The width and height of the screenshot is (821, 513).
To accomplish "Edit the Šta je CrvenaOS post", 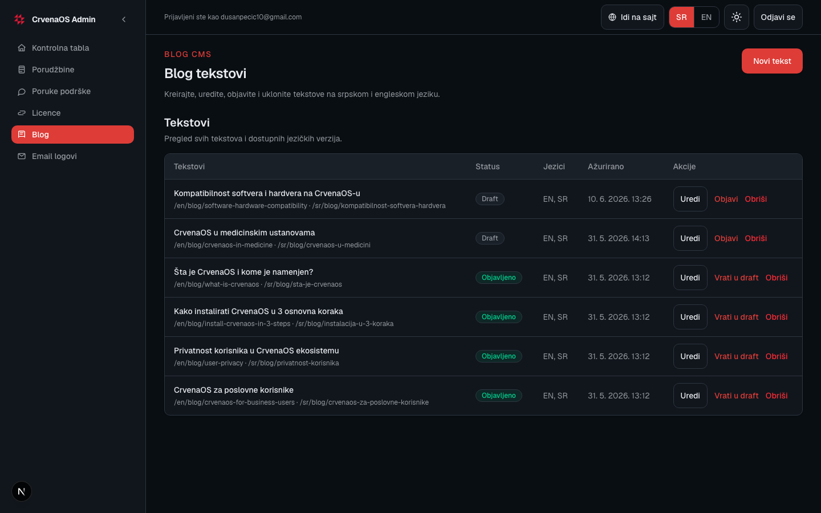I will click(x=690, y=278).
